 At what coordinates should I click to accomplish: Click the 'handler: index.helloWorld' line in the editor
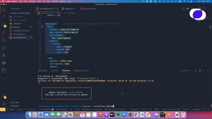[64, 29]
